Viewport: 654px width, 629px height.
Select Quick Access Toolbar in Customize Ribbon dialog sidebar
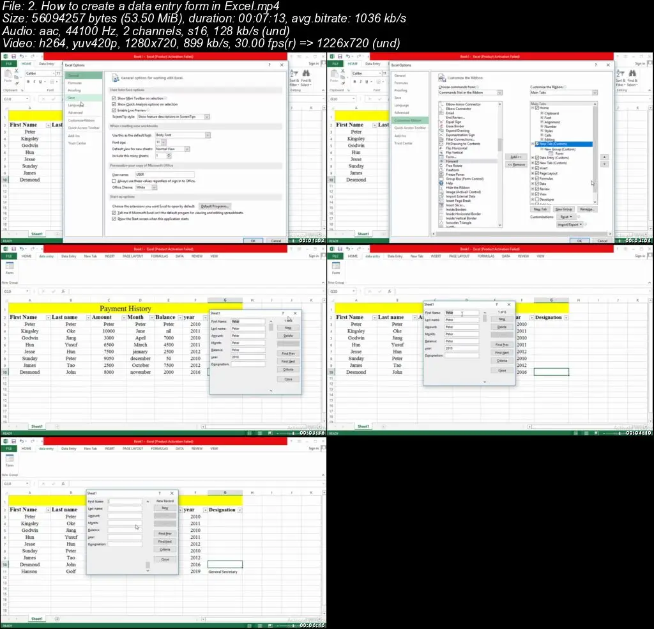(x=410, y=128)
